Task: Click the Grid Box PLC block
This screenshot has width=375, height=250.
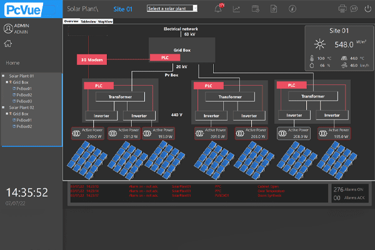Action: tap(166, 57)
